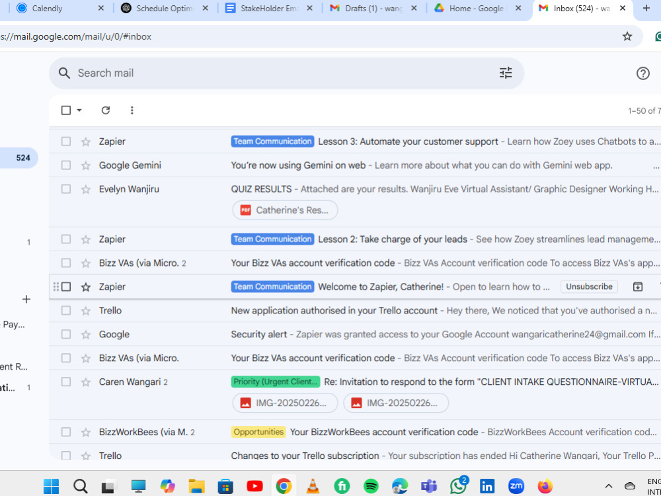Open the second IMG-20250226 attachment chip

(396, 403)
